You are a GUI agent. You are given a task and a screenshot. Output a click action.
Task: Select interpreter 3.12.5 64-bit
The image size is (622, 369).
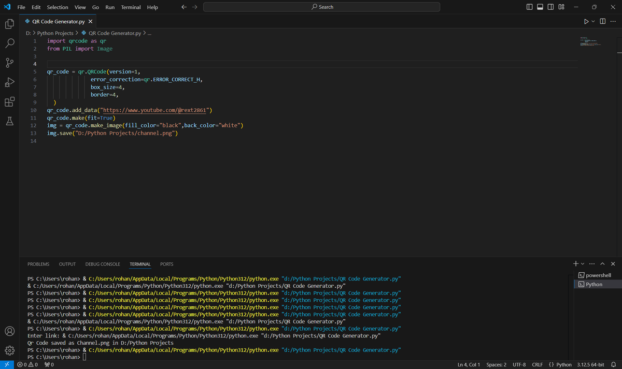[x=590, y=365]
